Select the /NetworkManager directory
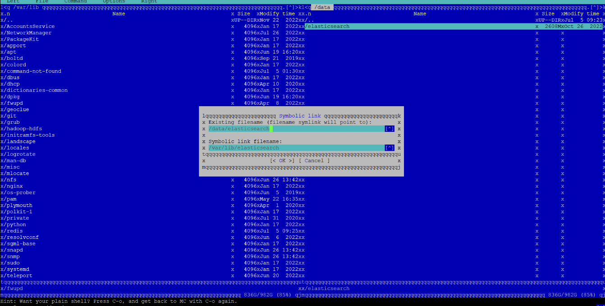The height and width of the screenshot is (306, 605). coord(151,33)
